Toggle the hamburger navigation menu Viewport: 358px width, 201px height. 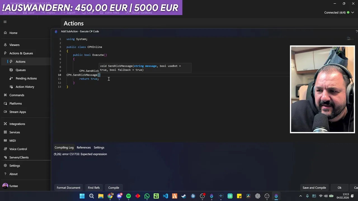click(x=5, y=22)
